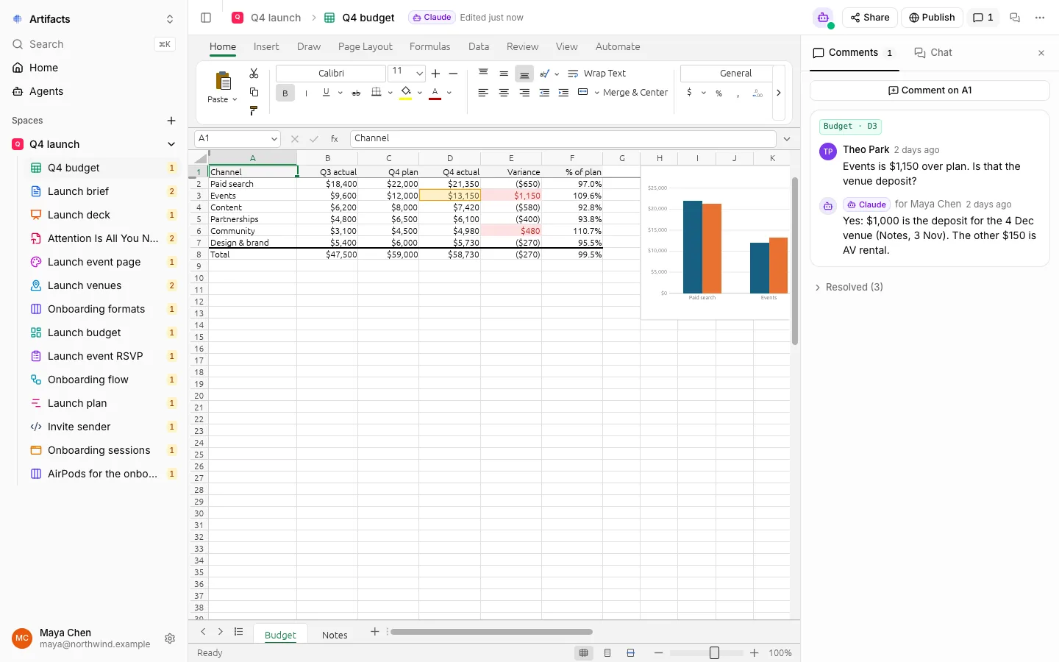This screenshot has width=1059, height=662.
Task: Add a new sheet with plus icon
Action: pyautogui.click(x=374, y=632)
